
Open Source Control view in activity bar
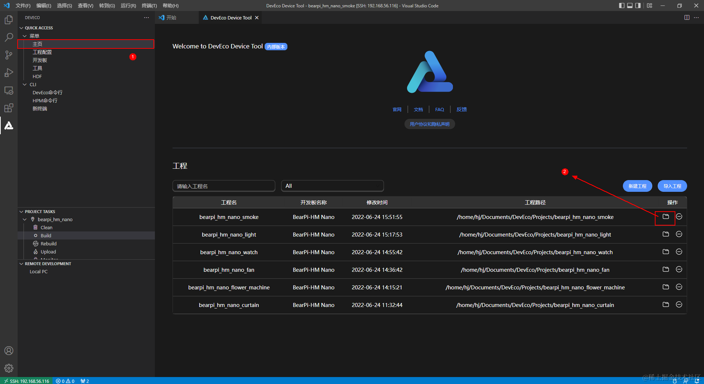pyautogui.click(x=9, y=55)
